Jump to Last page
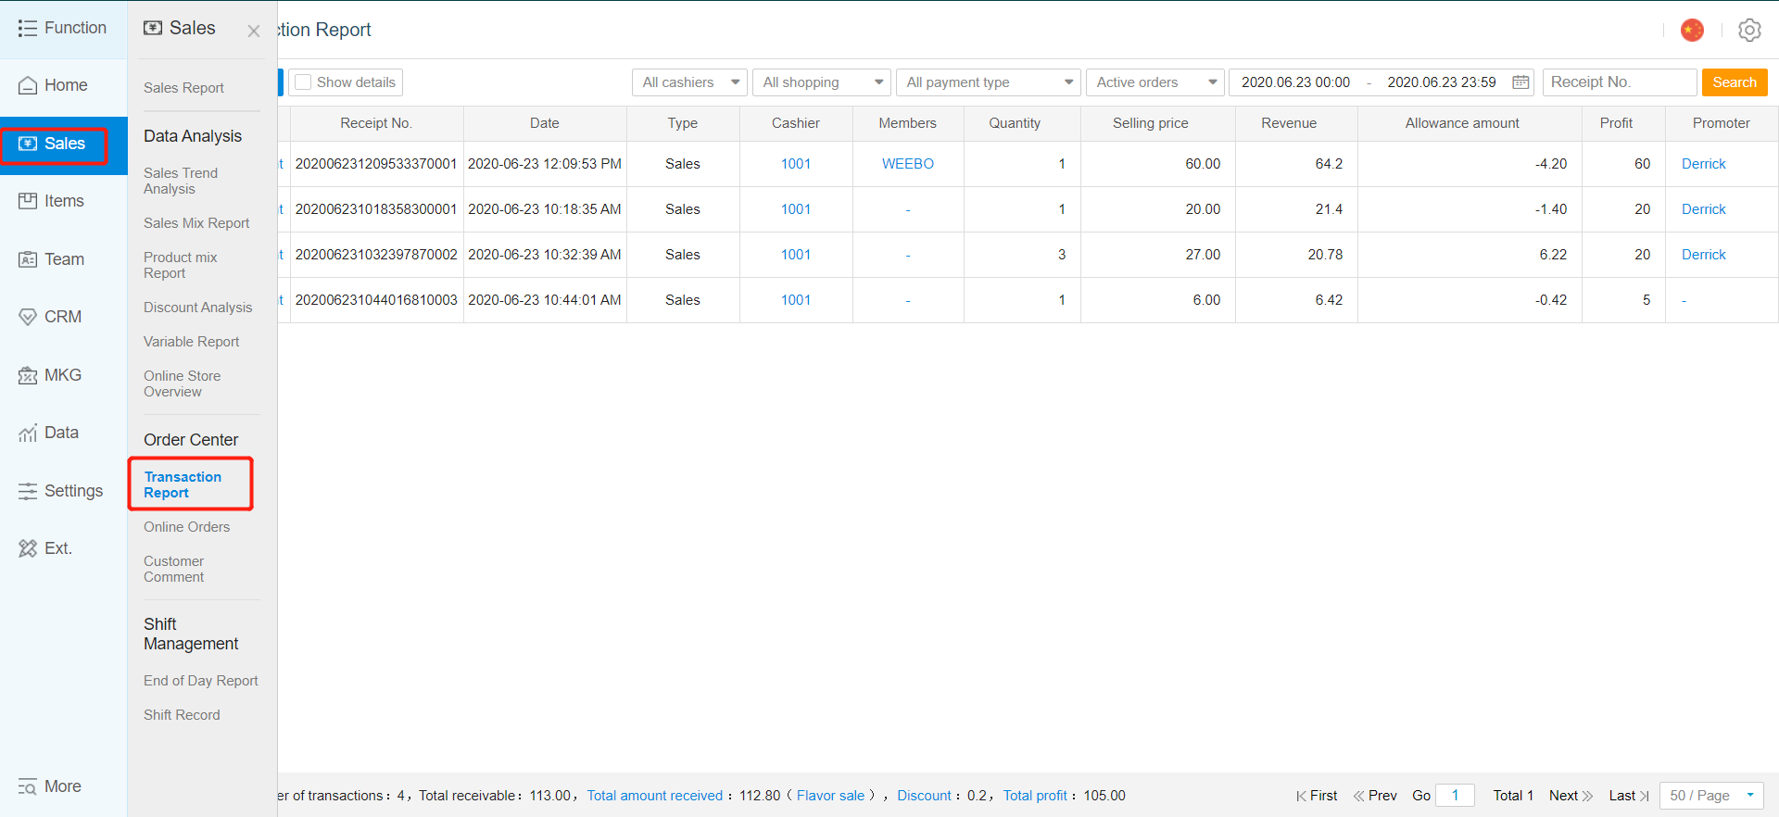Image resolution: width=1779 pixels, height=817 pixels. [x=1629, y=796]
